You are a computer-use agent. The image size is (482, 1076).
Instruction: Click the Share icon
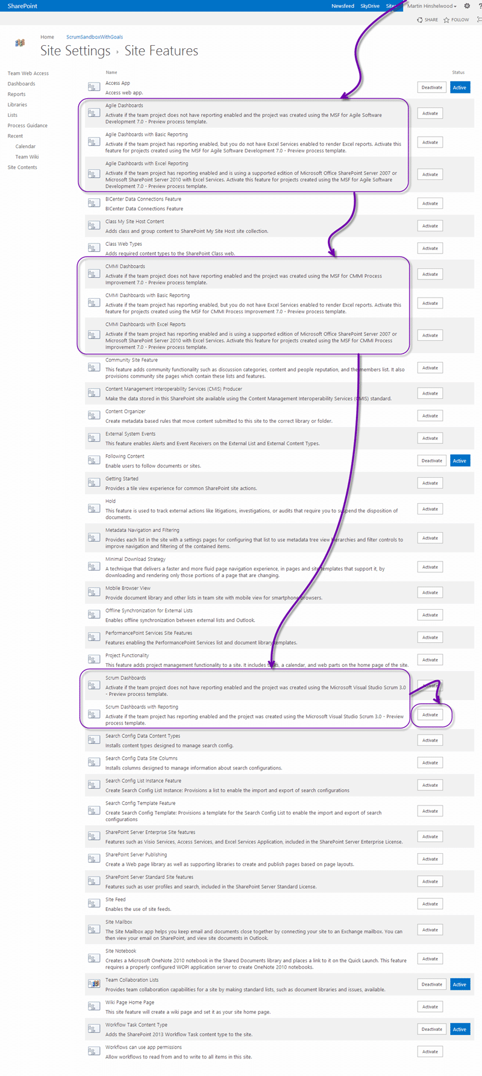pos(420,20)
